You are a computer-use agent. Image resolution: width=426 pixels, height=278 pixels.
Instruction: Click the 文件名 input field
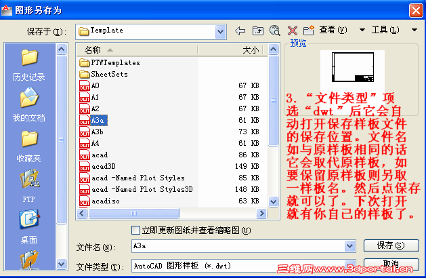(238, 246)
